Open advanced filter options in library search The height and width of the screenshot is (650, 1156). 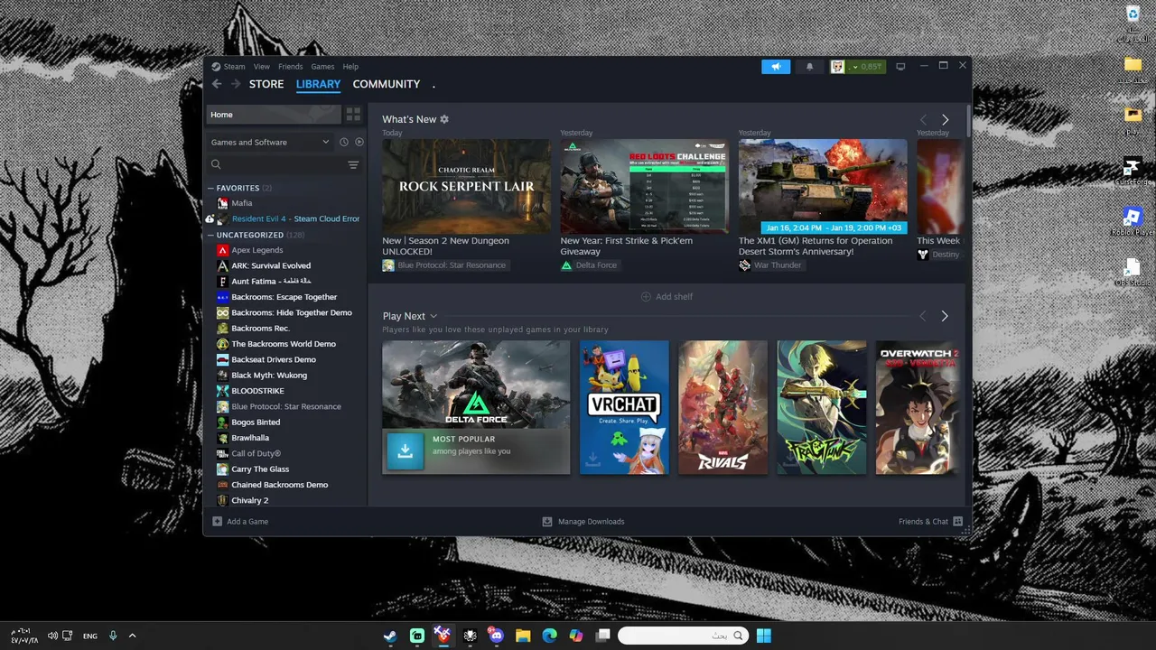[x=353, y=165]
